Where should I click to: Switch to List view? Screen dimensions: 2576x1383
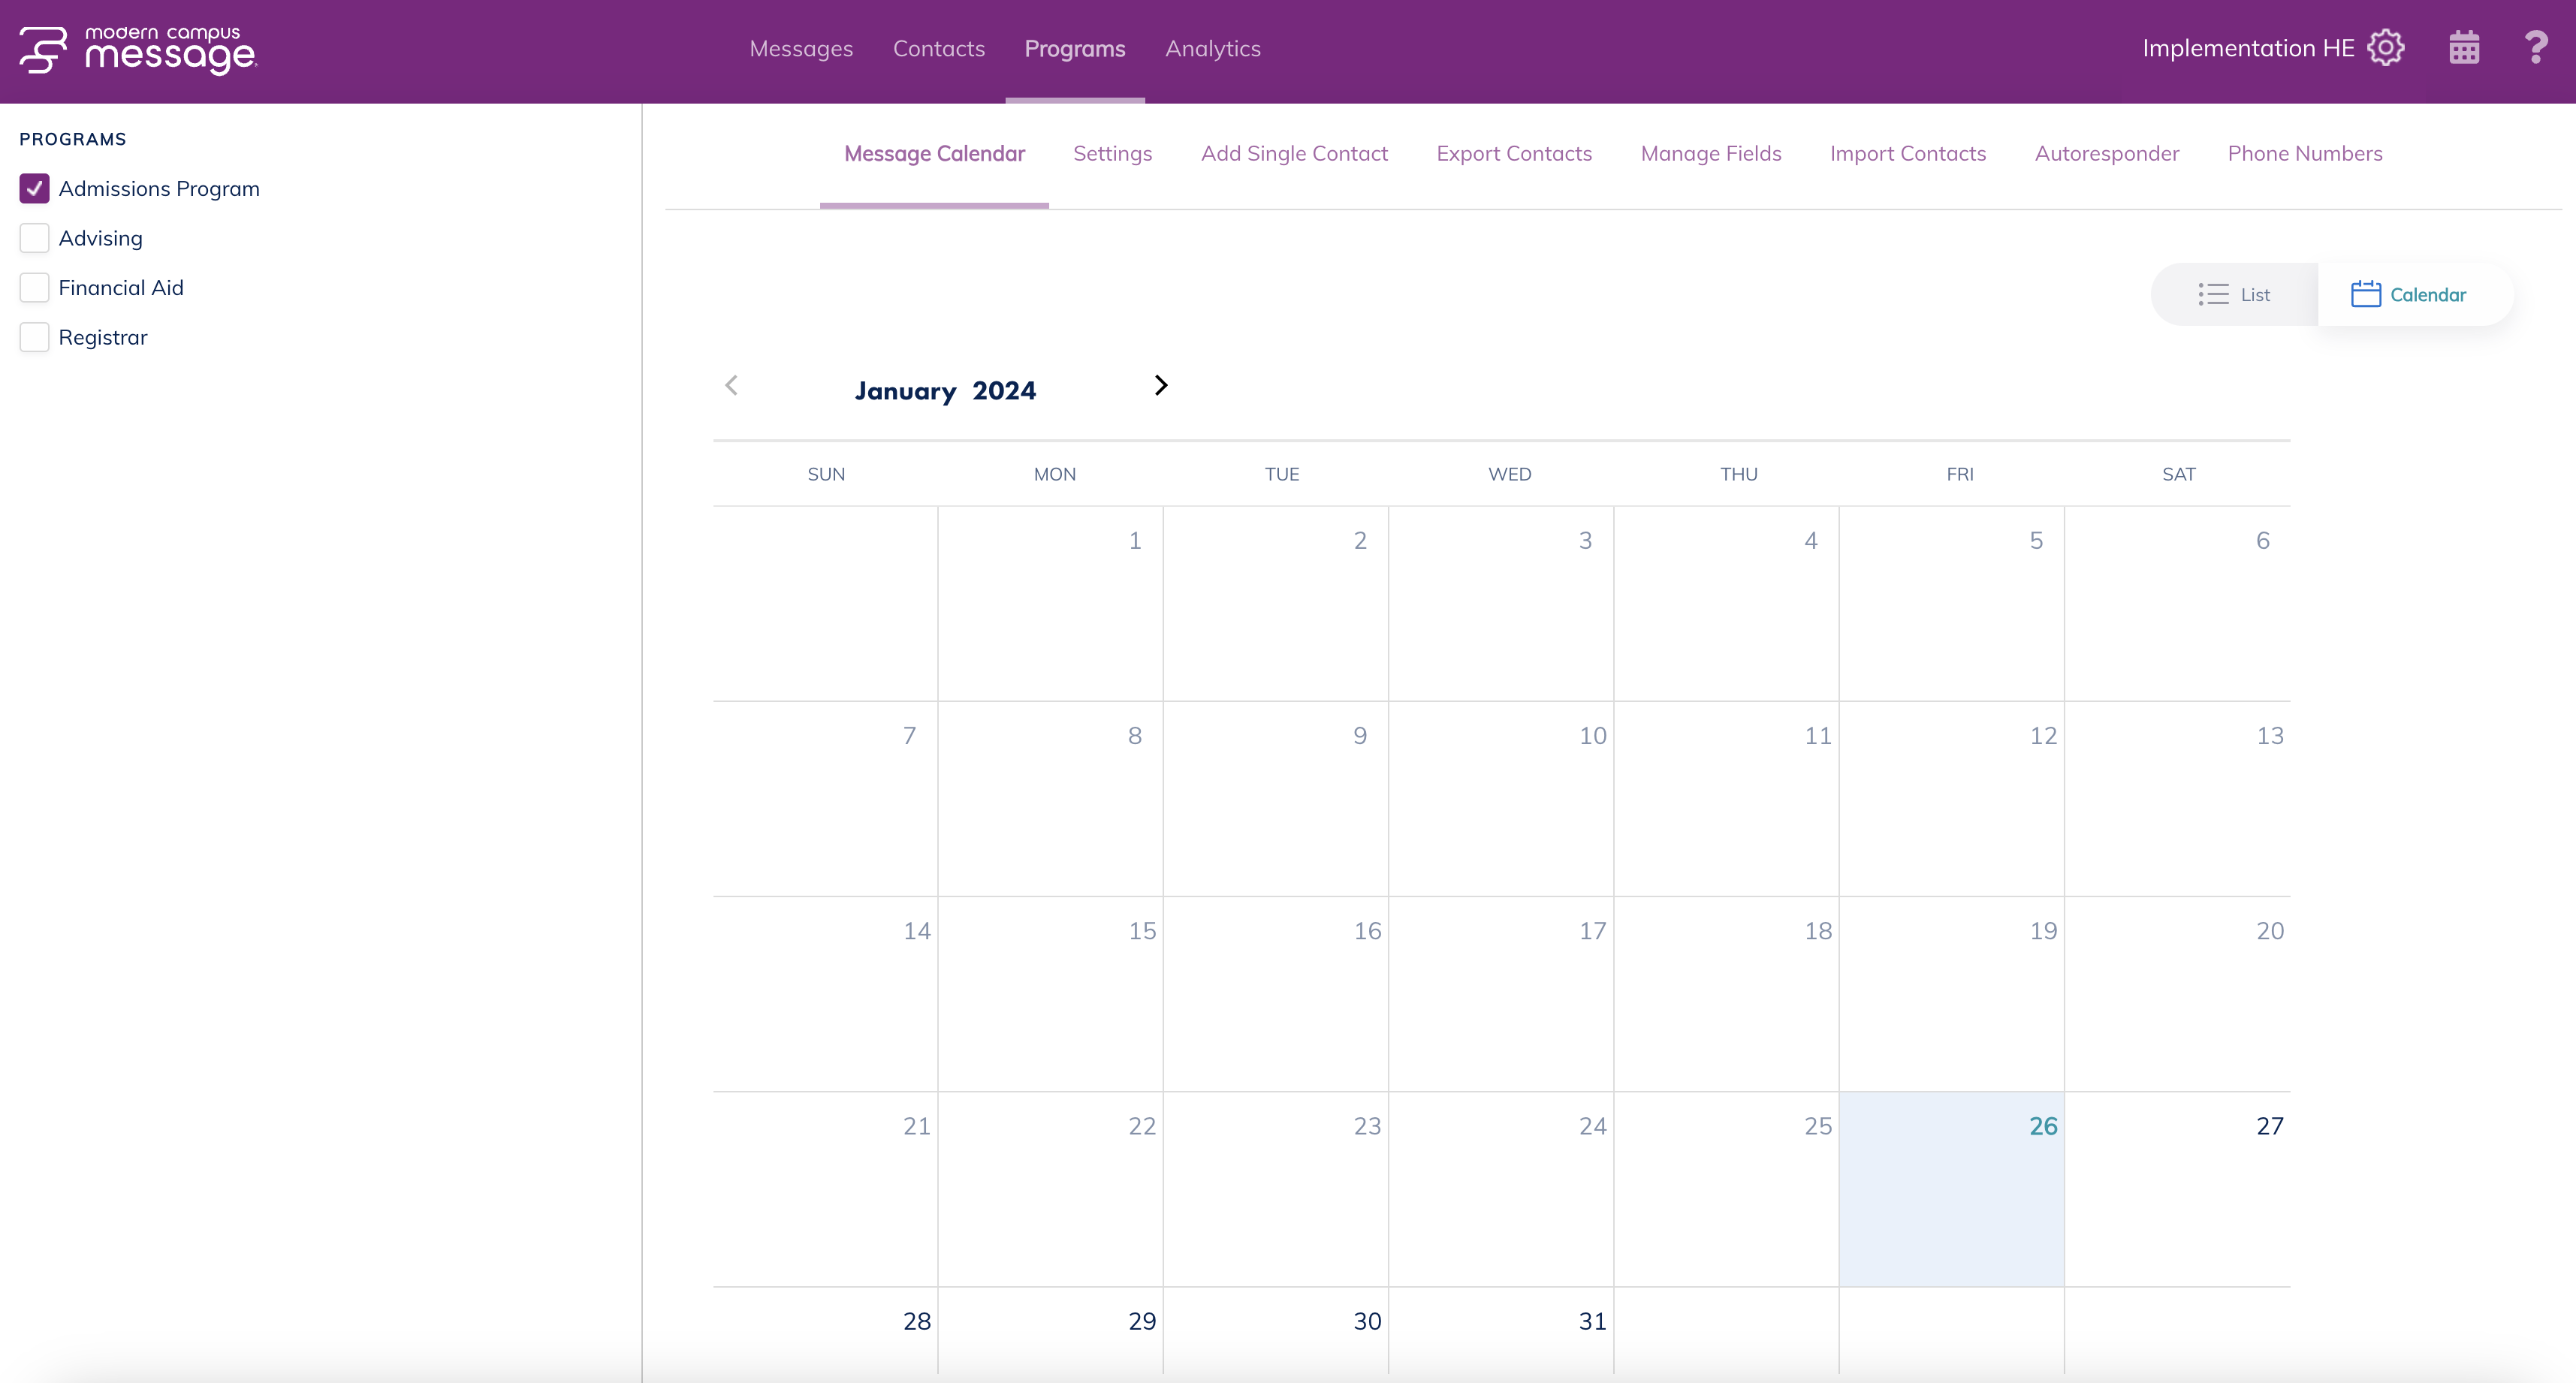pyautogui.click(x=2234, y=294)
